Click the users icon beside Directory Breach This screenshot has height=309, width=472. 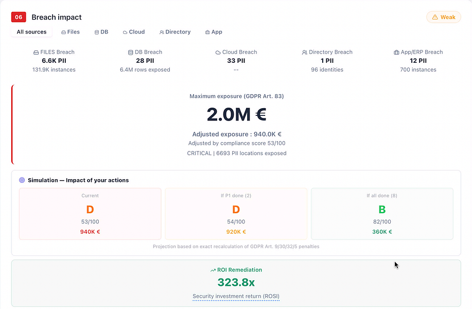305,53
